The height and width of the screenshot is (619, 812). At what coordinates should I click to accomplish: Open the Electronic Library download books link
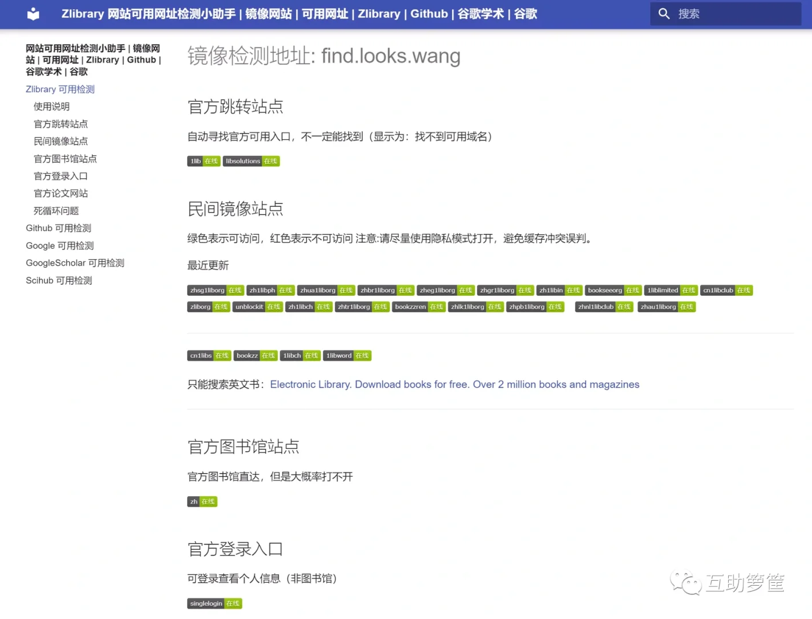(454, 385)
